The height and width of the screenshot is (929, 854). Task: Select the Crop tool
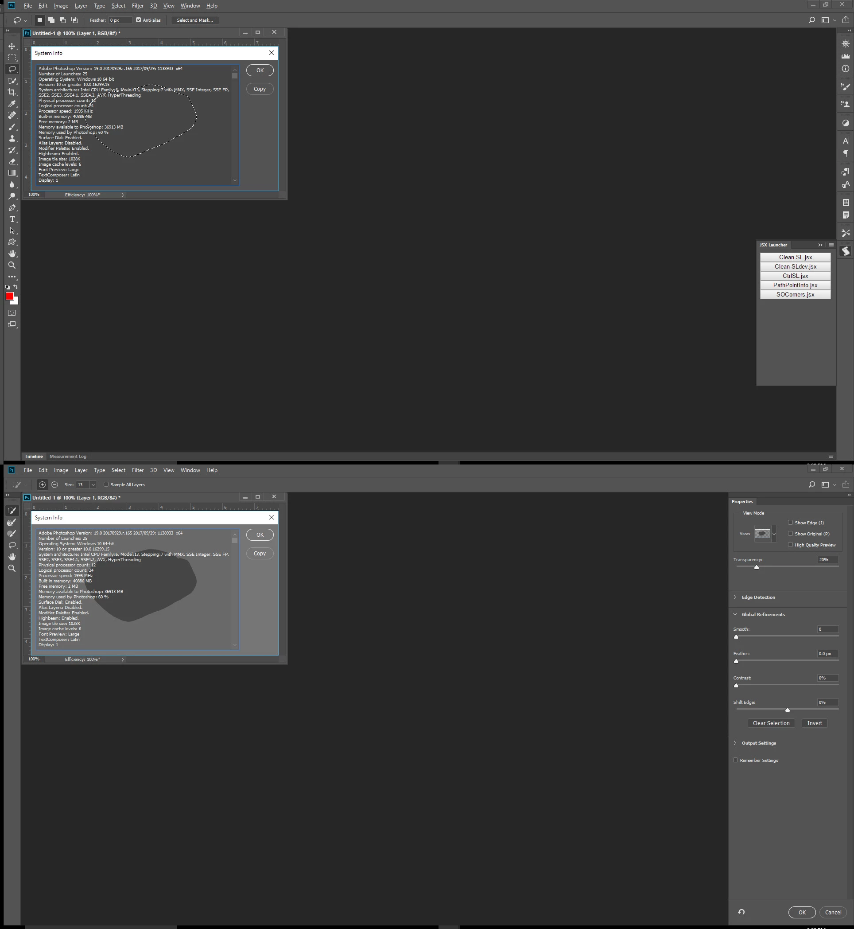coord(12,92)
